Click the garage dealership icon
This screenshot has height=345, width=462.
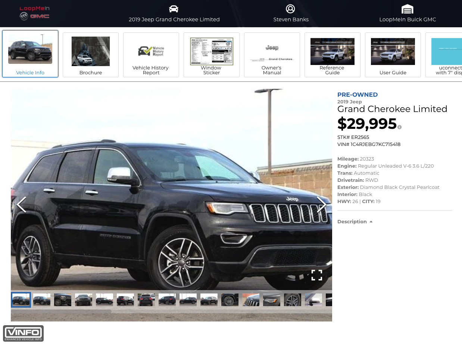[407, 9]
